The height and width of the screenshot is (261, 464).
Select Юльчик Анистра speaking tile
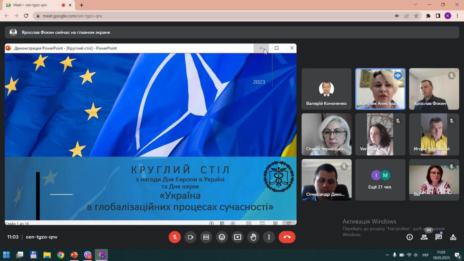[380, 89]
